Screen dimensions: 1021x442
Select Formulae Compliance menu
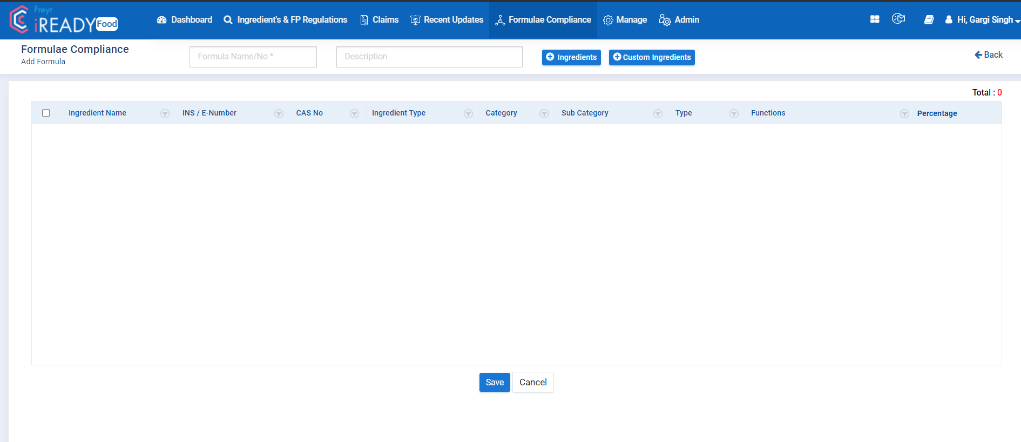[543, 19]
